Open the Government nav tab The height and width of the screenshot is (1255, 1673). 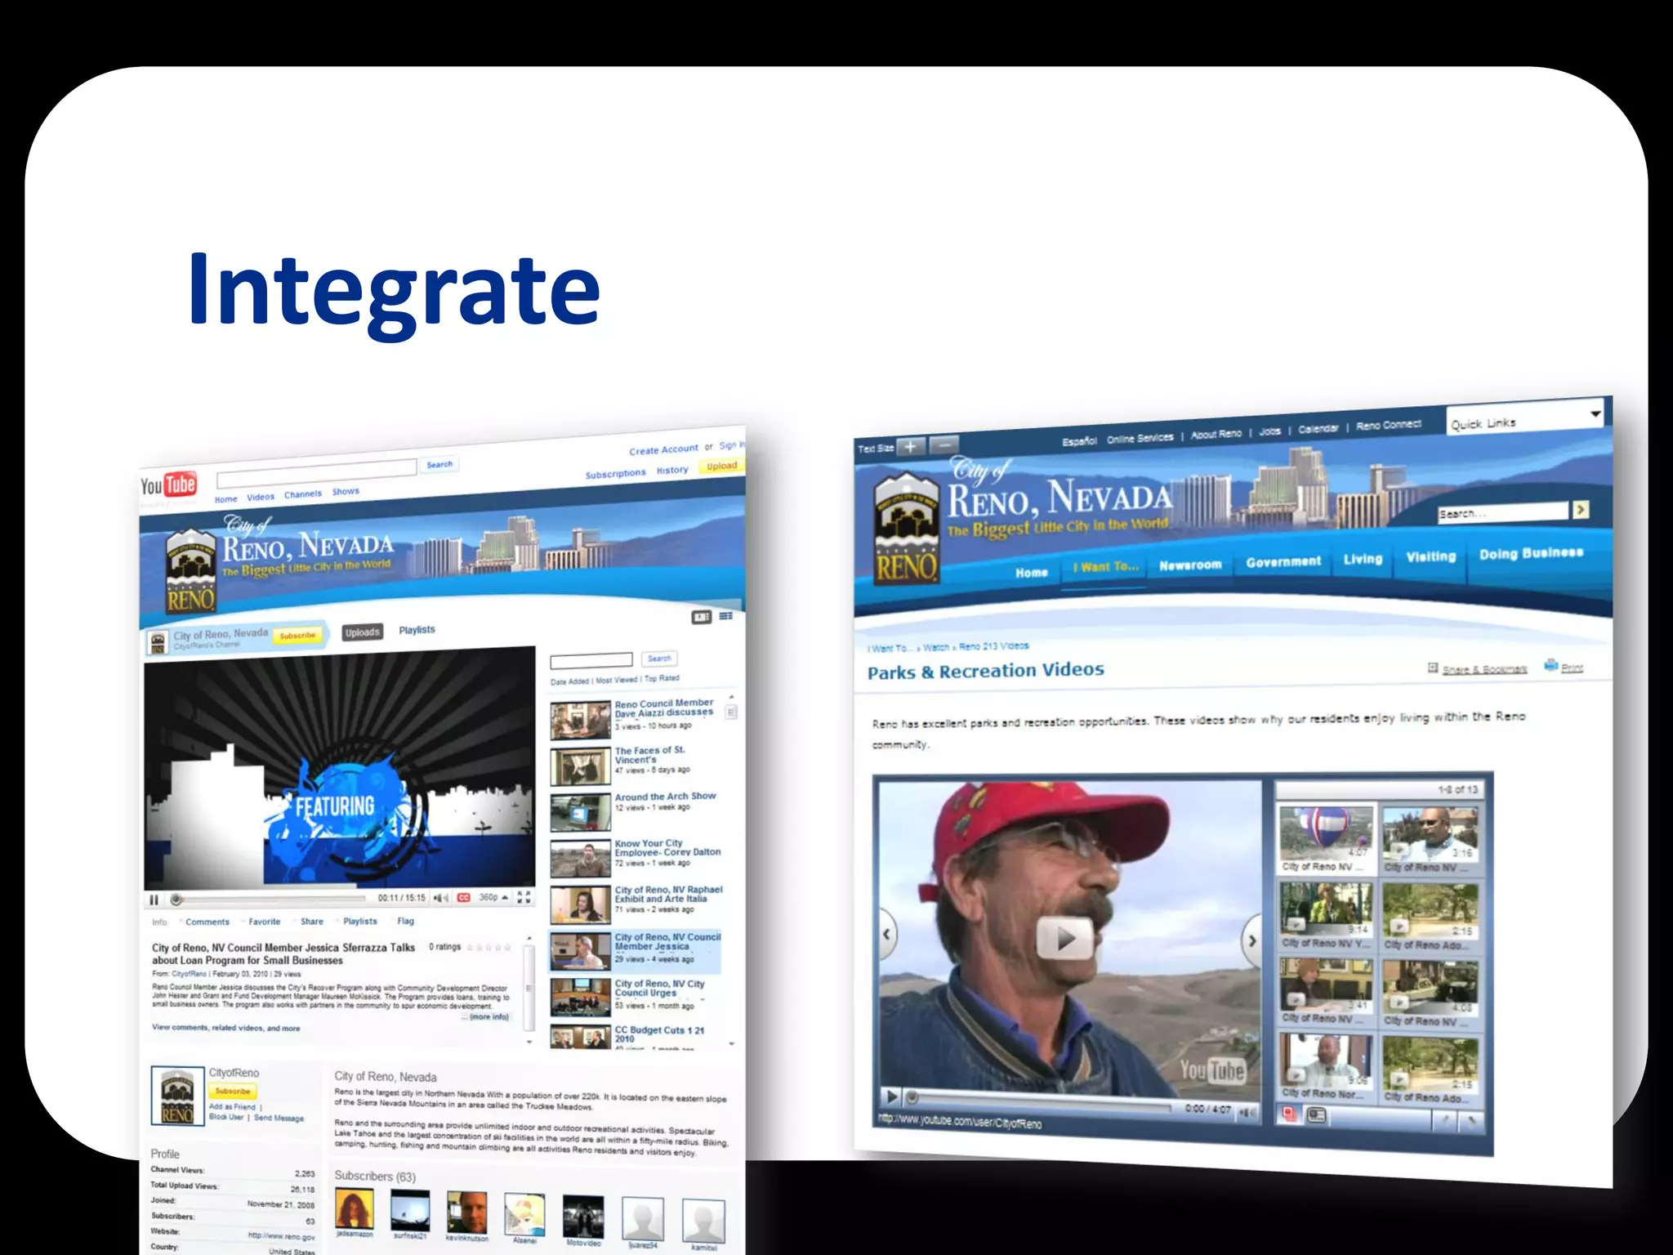pyautogui.click(x=1283, y=561)
